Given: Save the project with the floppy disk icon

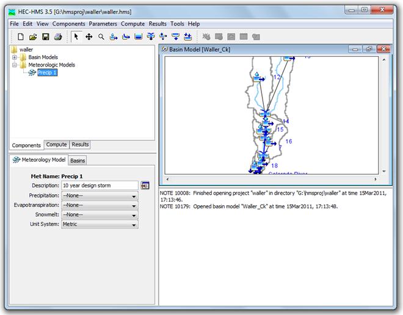Looking at the screenshot, I should click(45, 37).
